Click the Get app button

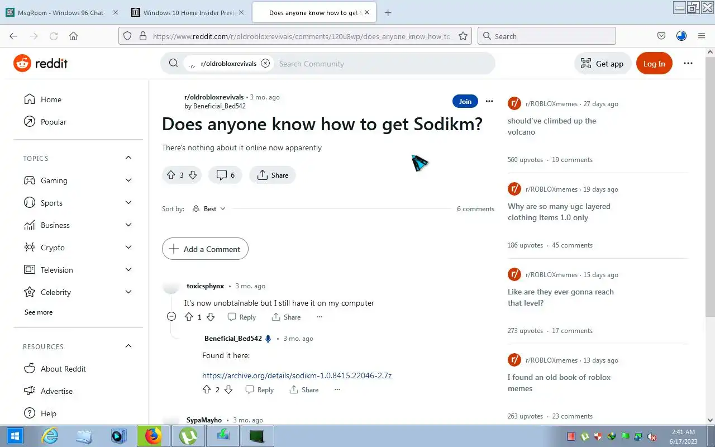(x=603, y=64)
